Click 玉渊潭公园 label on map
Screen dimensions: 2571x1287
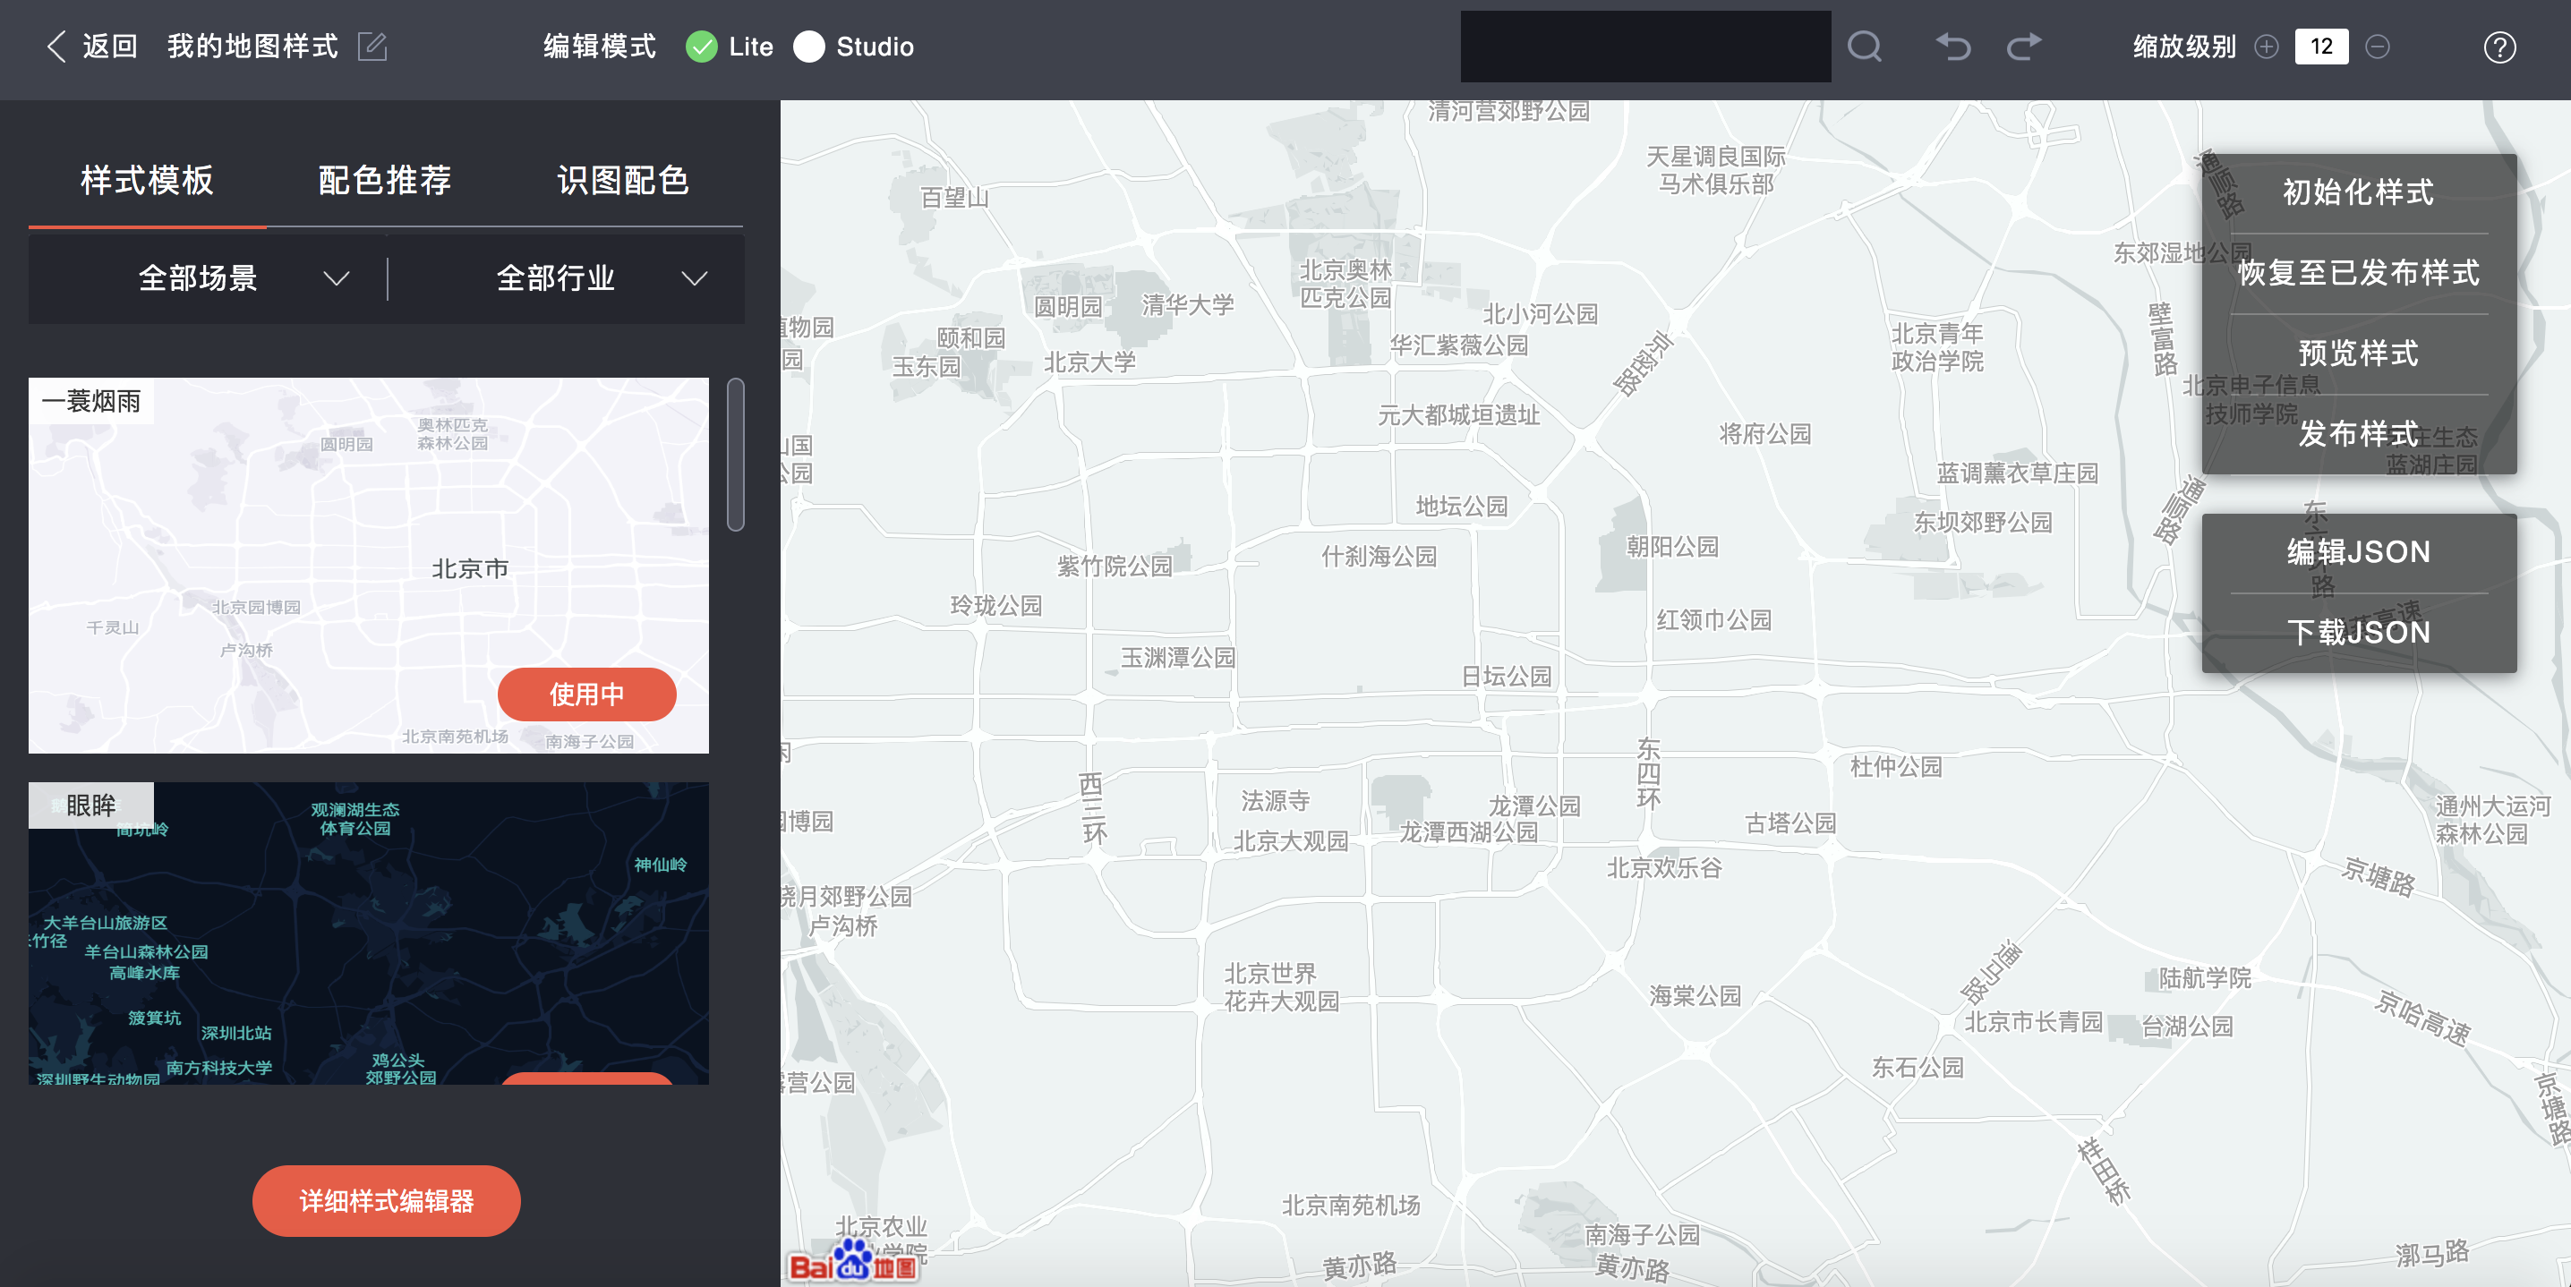[x=1178, y=658]
